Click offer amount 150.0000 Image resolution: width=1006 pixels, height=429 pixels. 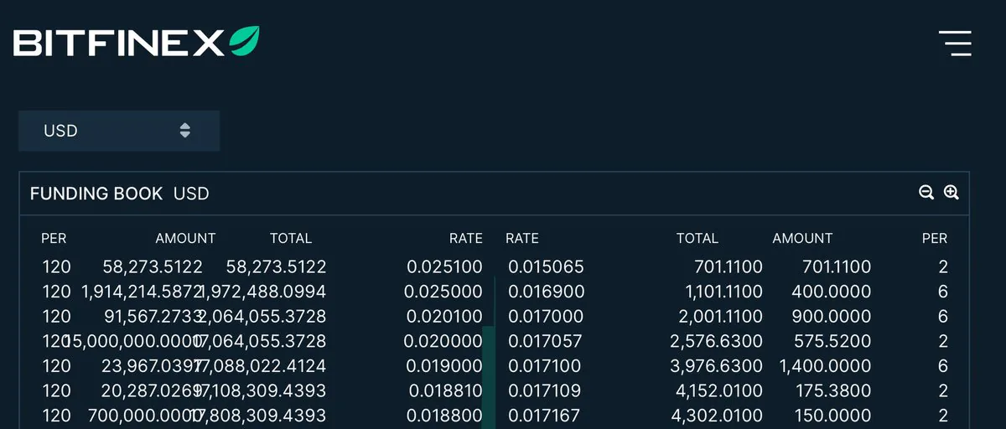pos(834,416)
